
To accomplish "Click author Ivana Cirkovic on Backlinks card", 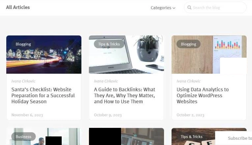I will pyautogui.click(x=106, y=81).
